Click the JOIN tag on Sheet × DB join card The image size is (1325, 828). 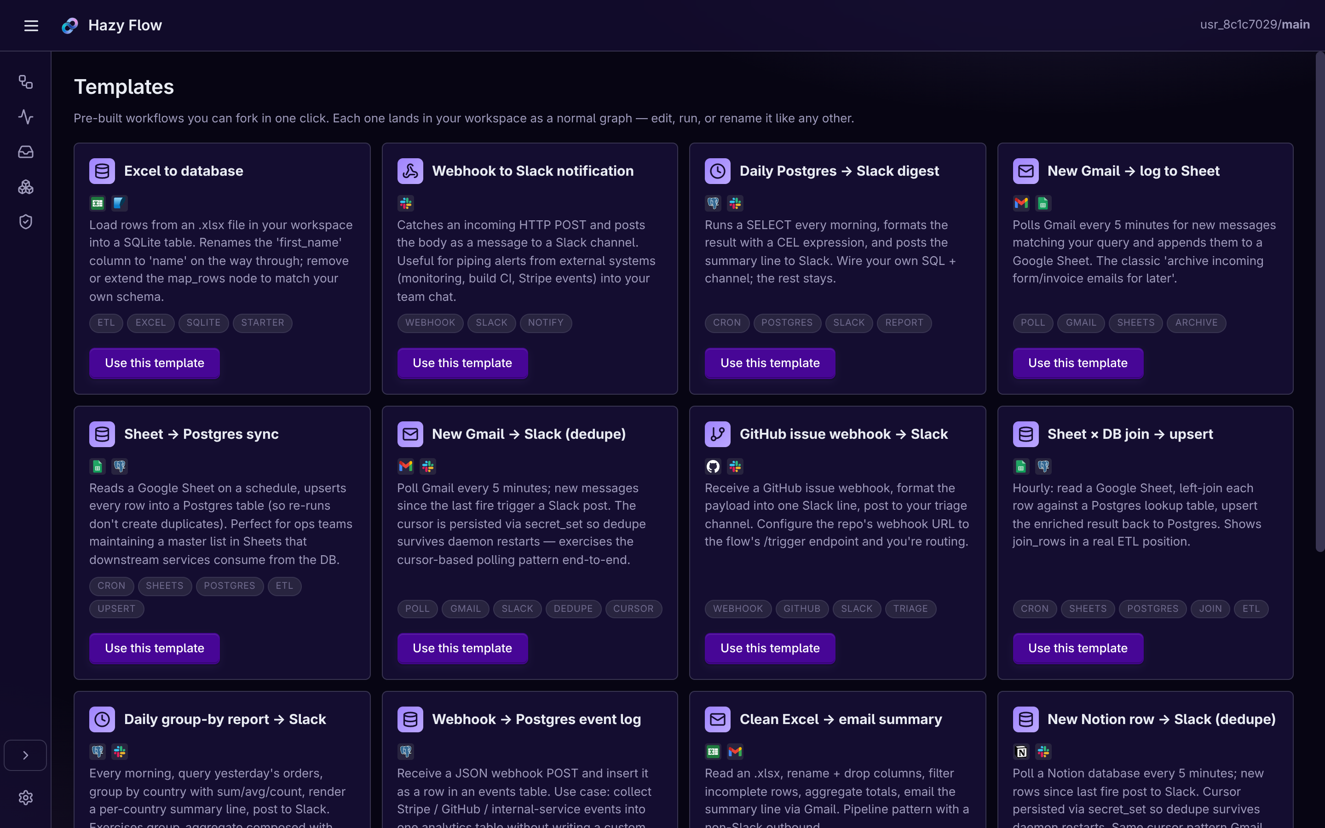pyautogui.click(x=1210, y=609)
